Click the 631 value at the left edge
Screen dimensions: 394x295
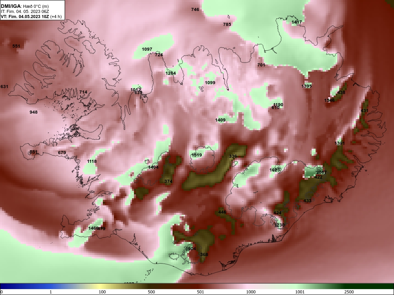pos(4,87)
